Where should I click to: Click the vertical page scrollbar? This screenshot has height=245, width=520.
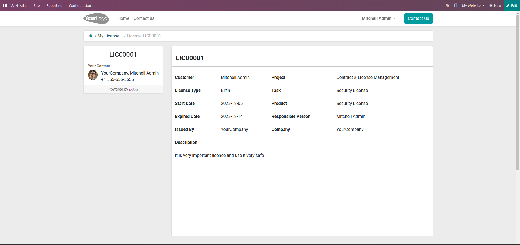518,92
